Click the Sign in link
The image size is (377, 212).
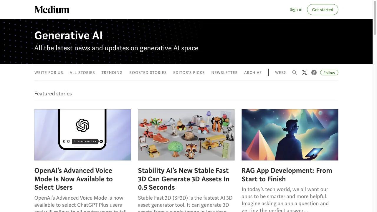pos(296,9)
